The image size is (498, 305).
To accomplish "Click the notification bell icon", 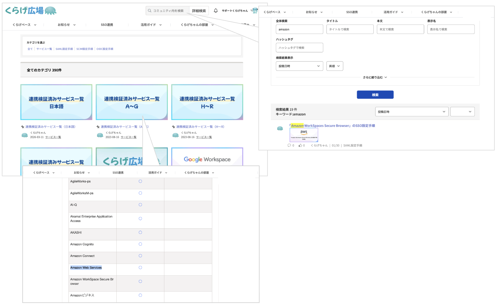I will tap(216, 11).
